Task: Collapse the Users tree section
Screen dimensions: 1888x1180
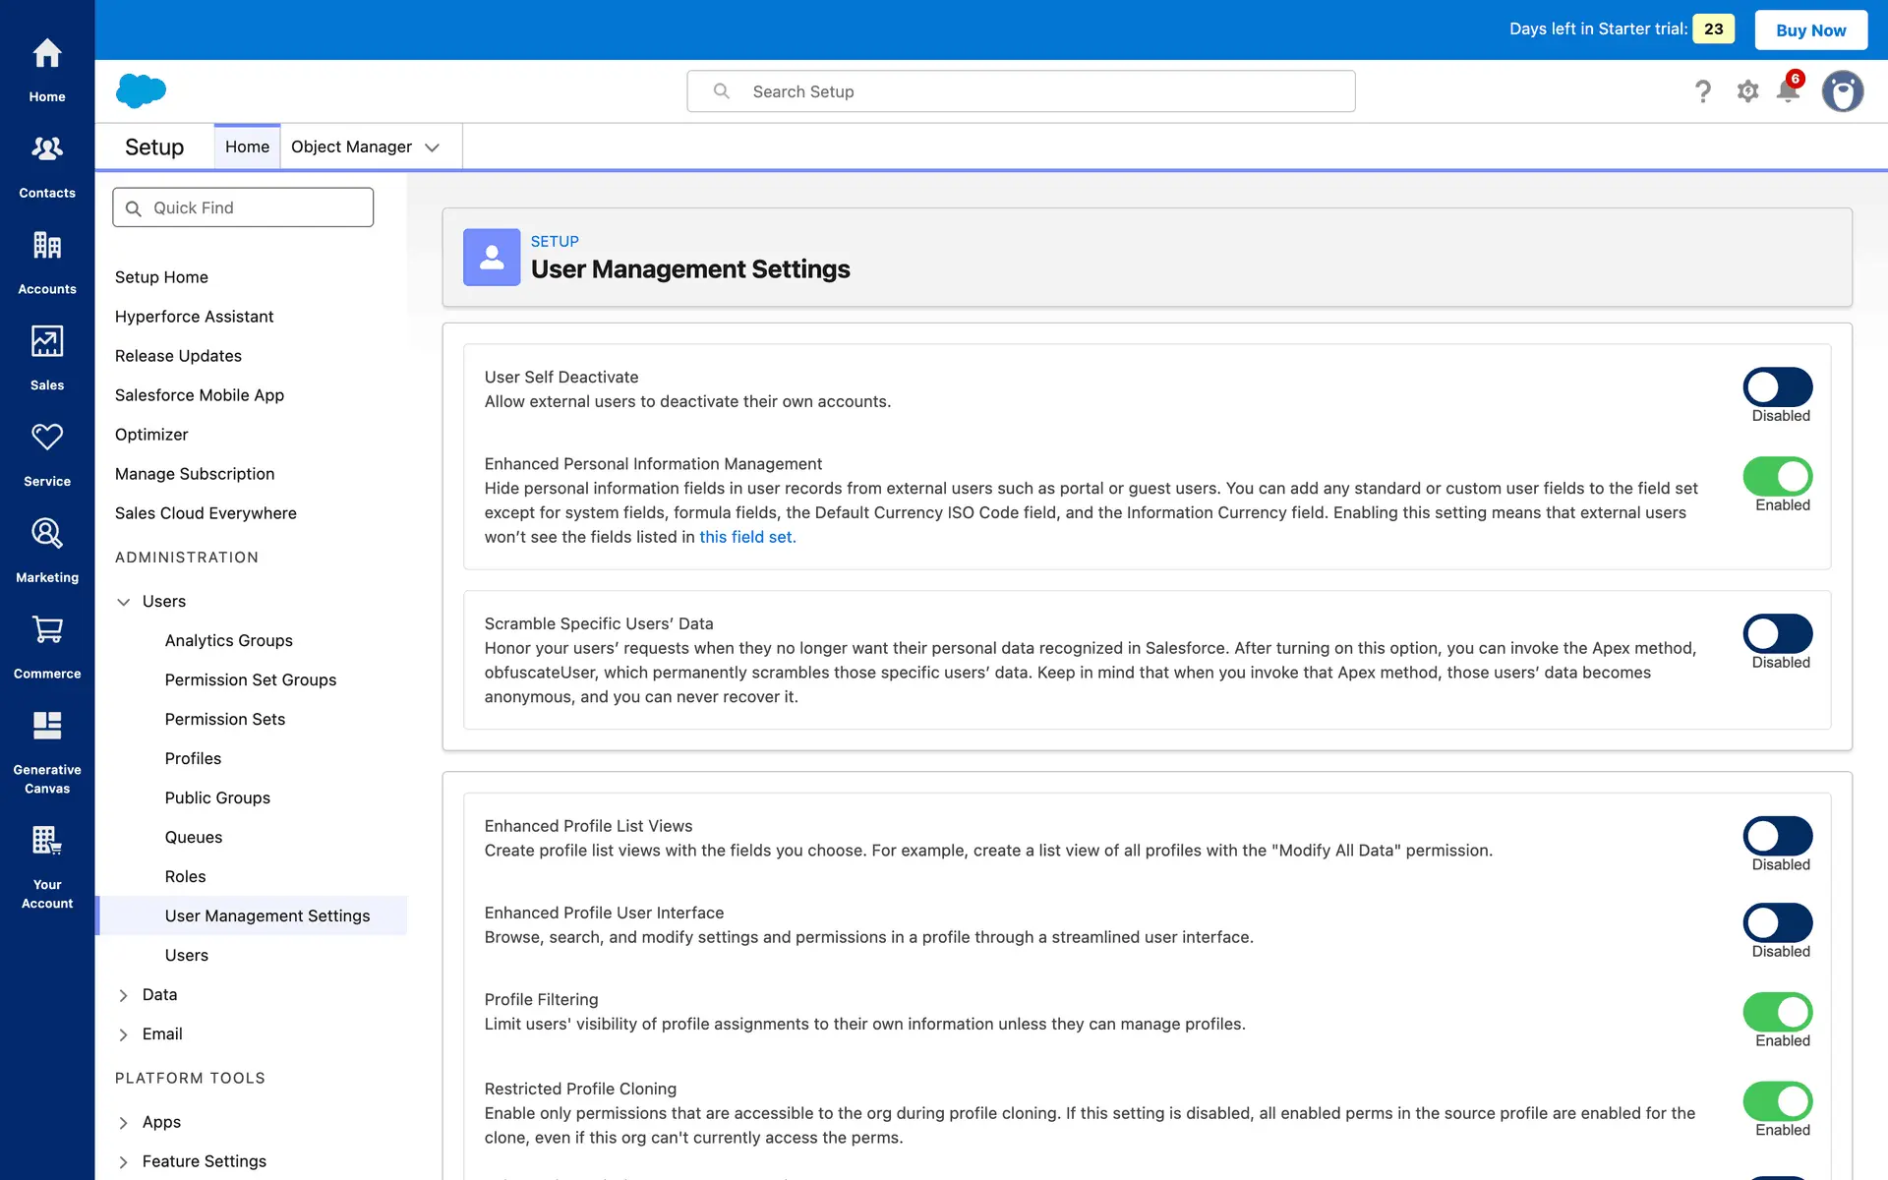Action: (x=124, y=602)
